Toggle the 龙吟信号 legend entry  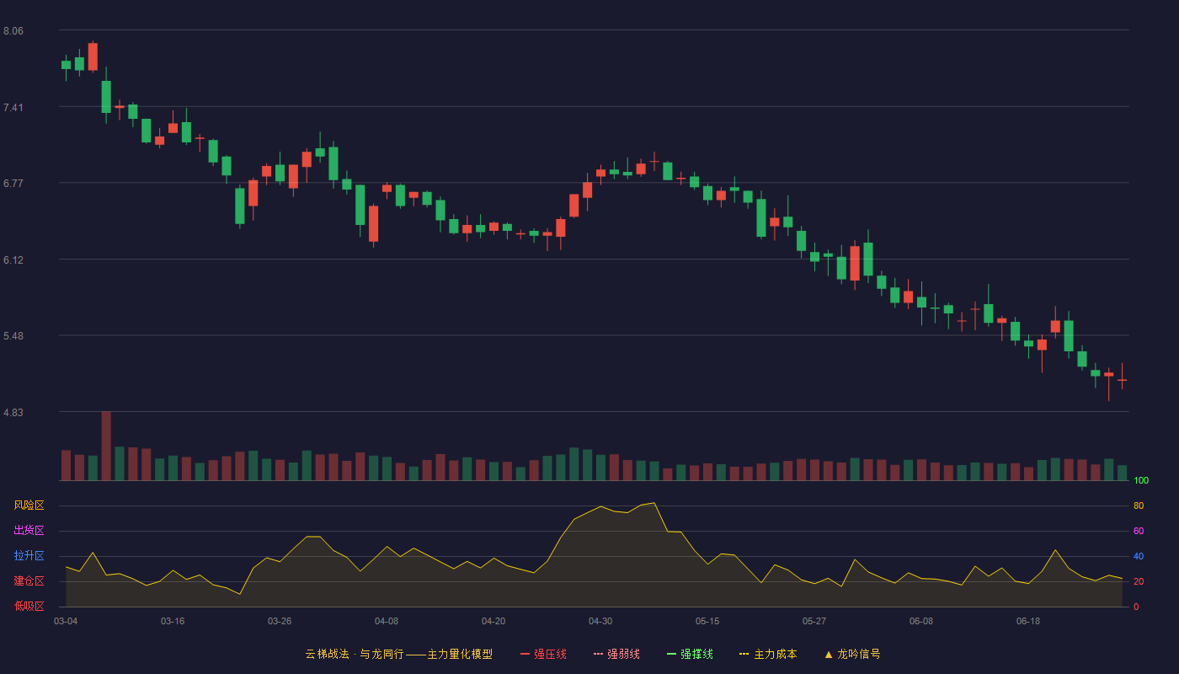tap(852, 654)
